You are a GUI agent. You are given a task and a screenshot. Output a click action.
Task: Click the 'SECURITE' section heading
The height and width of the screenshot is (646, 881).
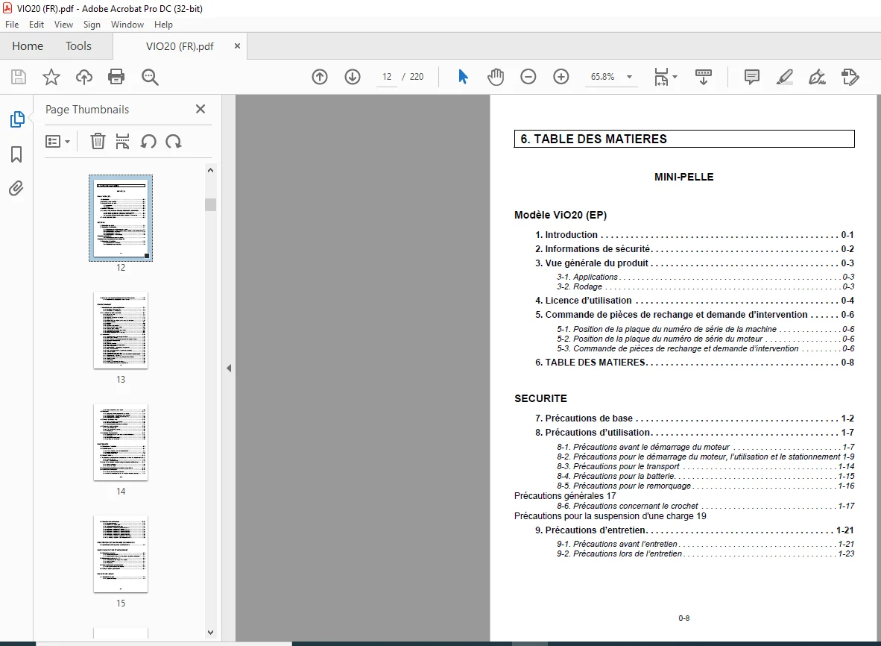540,398
